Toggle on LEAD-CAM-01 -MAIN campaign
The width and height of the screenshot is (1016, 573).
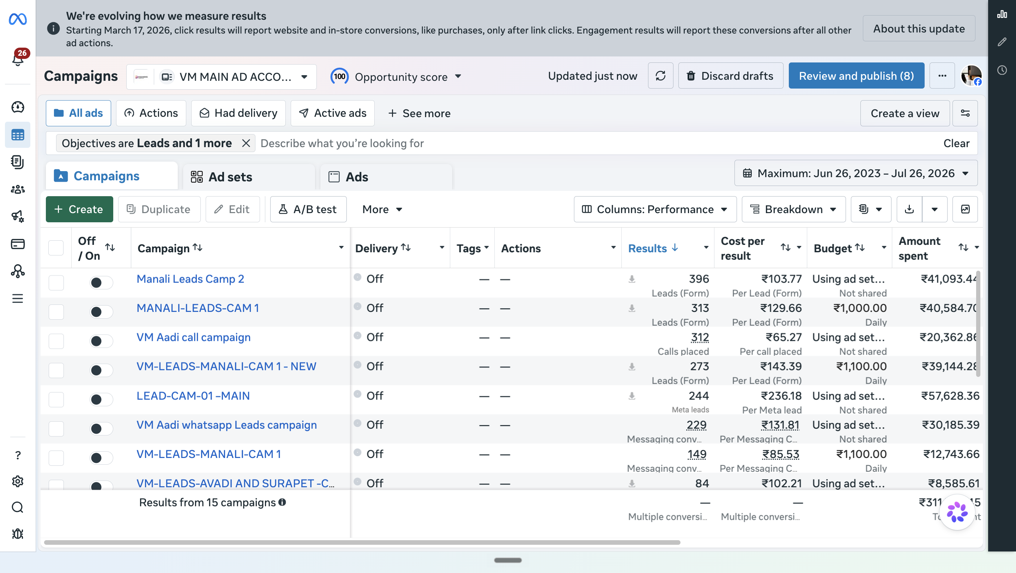(x=101, y=399)
